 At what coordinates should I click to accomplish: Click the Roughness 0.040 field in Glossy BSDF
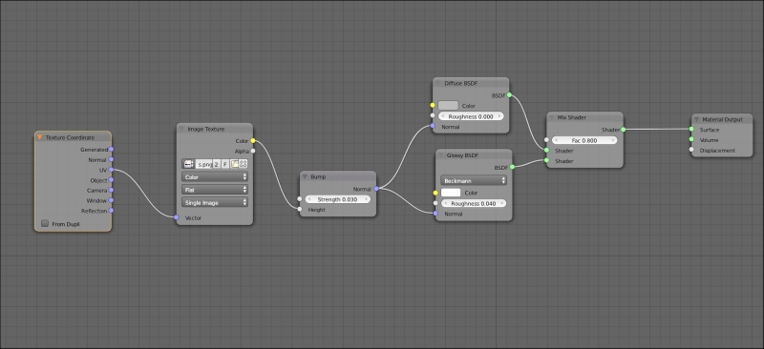(x=473, y=203)
